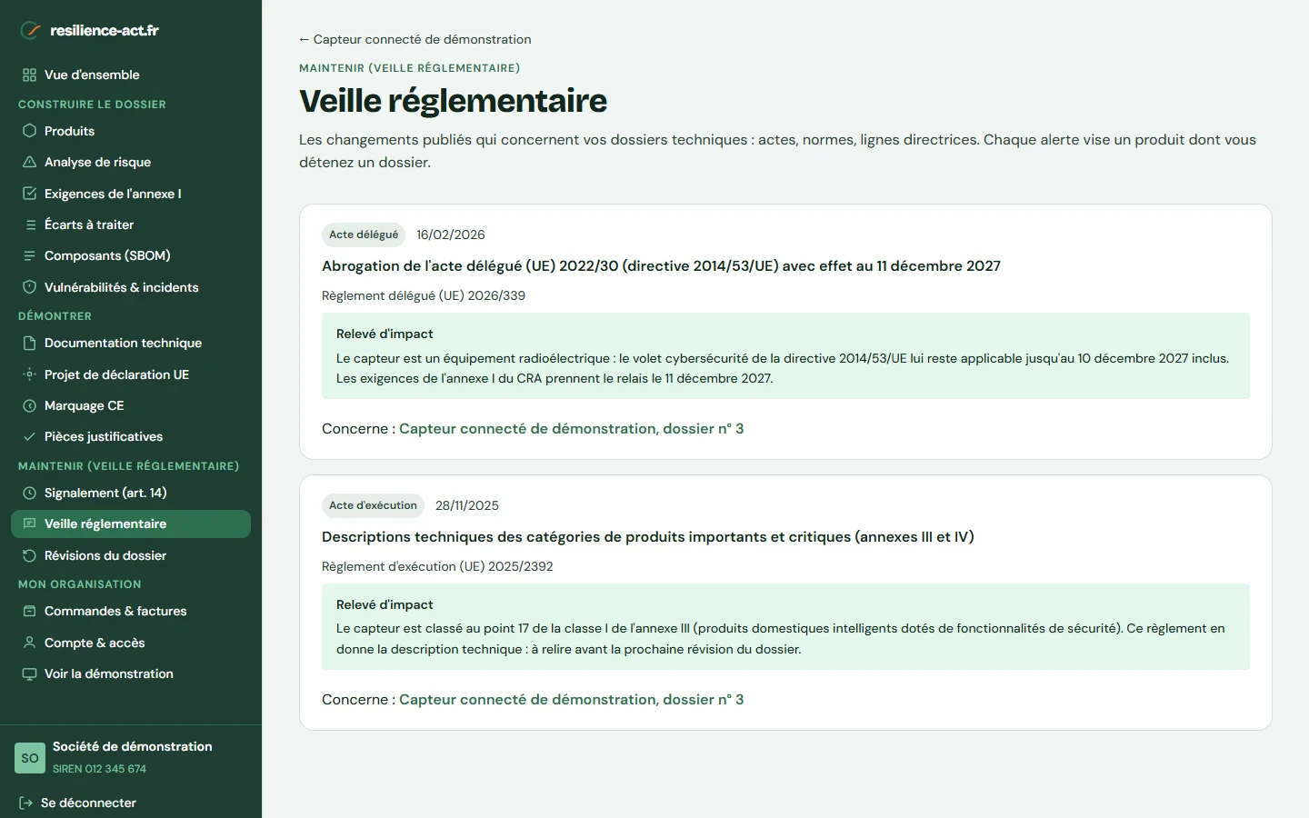The image size is (1309, 818).
Task: Click the Documentation technique file icon
Action: [x=29, y=343]
